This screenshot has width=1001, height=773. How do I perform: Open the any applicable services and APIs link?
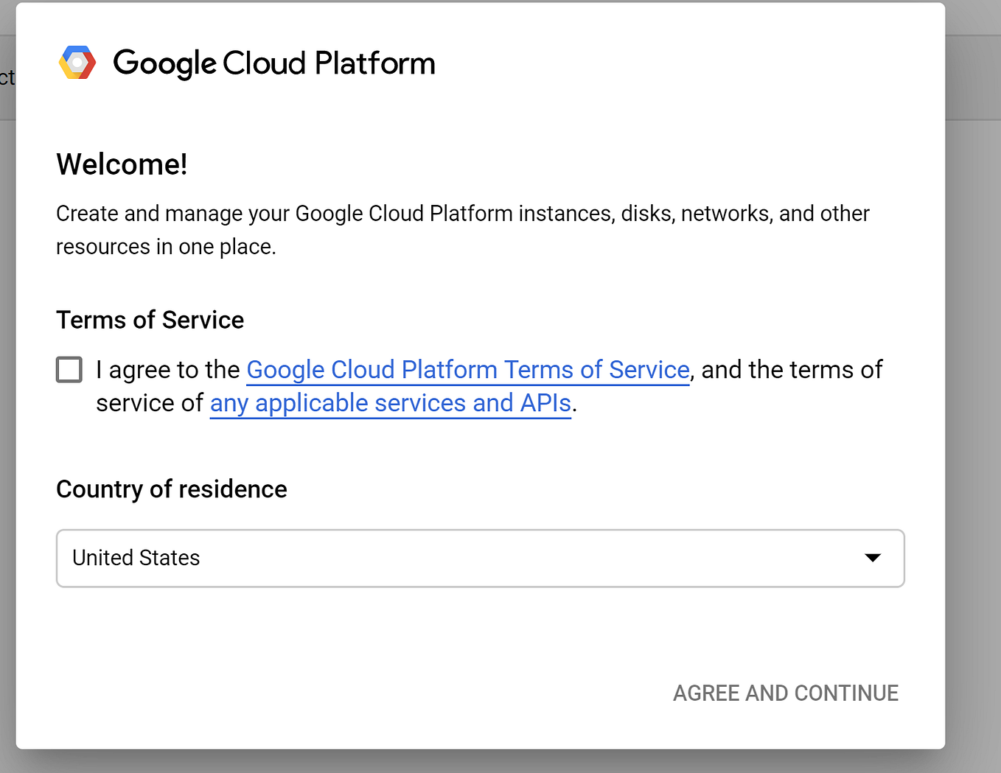(391, 403)
